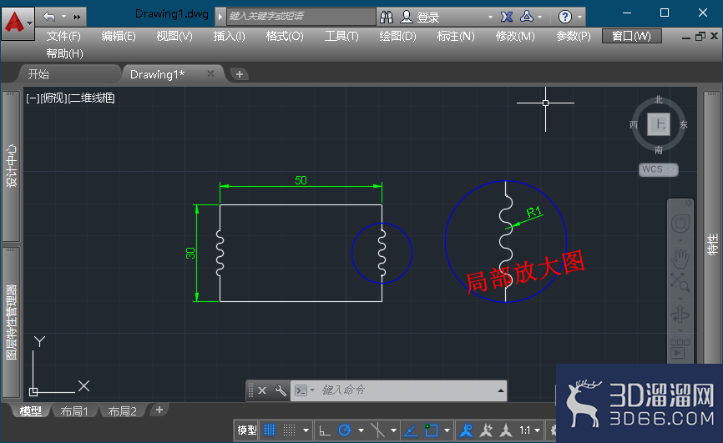Select the Zoom Extents tool
The height and width of the screenshot is (443, 723).
click(680, 282)
